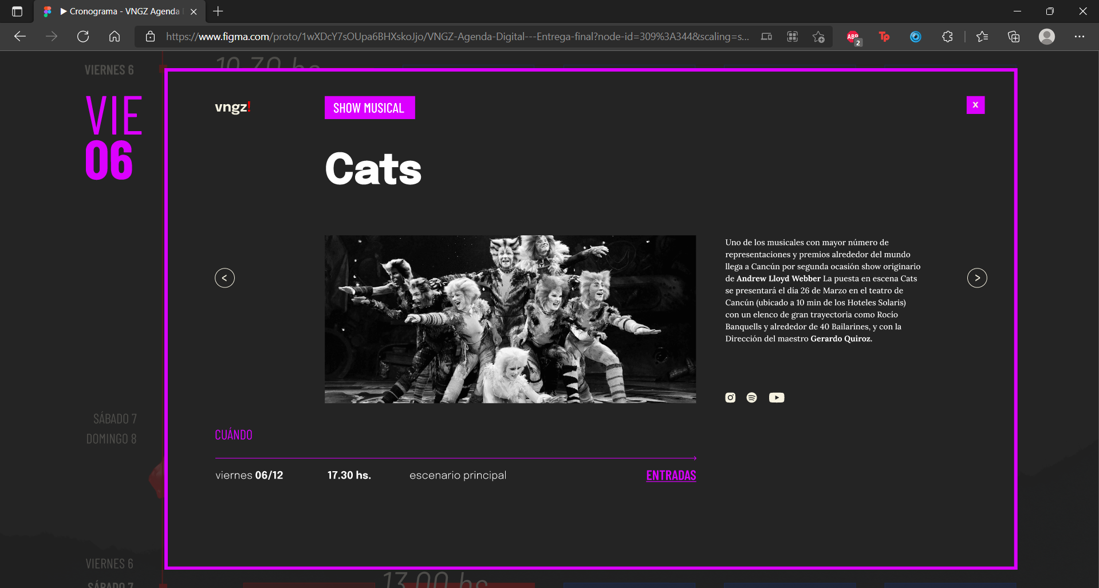View site information lock icon

(x=150, y=37)
